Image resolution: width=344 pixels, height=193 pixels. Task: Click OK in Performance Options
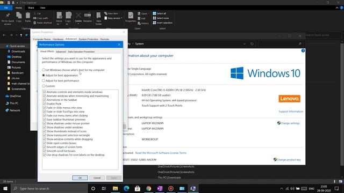click(80, 178)
